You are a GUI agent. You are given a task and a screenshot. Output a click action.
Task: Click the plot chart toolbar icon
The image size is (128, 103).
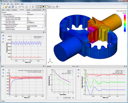point(54,7)
